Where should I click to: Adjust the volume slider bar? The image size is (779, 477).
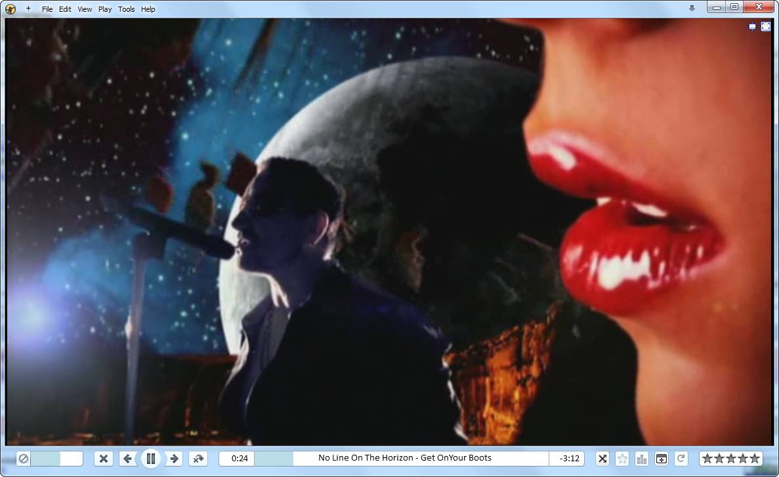coord(56,459)
